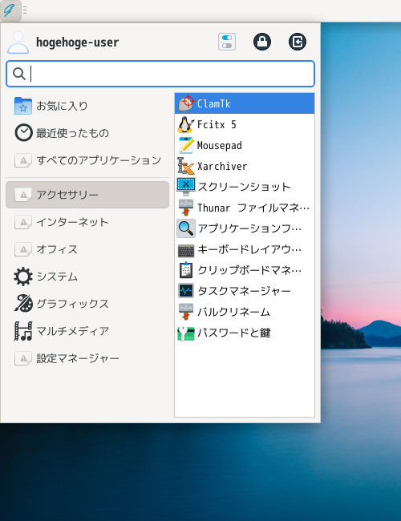Click the lock screen padlock button
The image size is (401, 521).
[x=262, y=42]
